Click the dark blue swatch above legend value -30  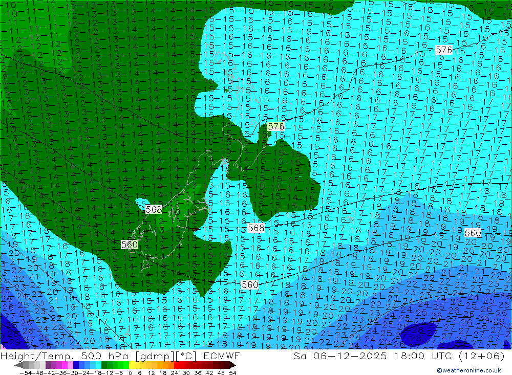[x=76, y=365]
